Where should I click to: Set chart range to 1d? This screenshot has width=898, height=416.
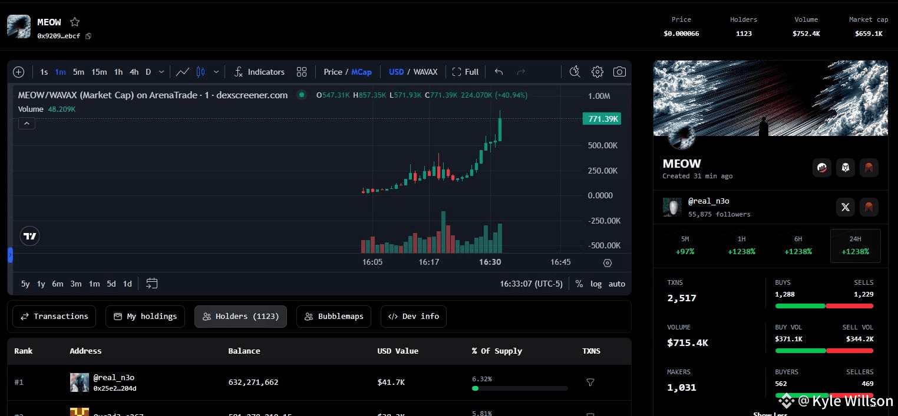(127, 284)
